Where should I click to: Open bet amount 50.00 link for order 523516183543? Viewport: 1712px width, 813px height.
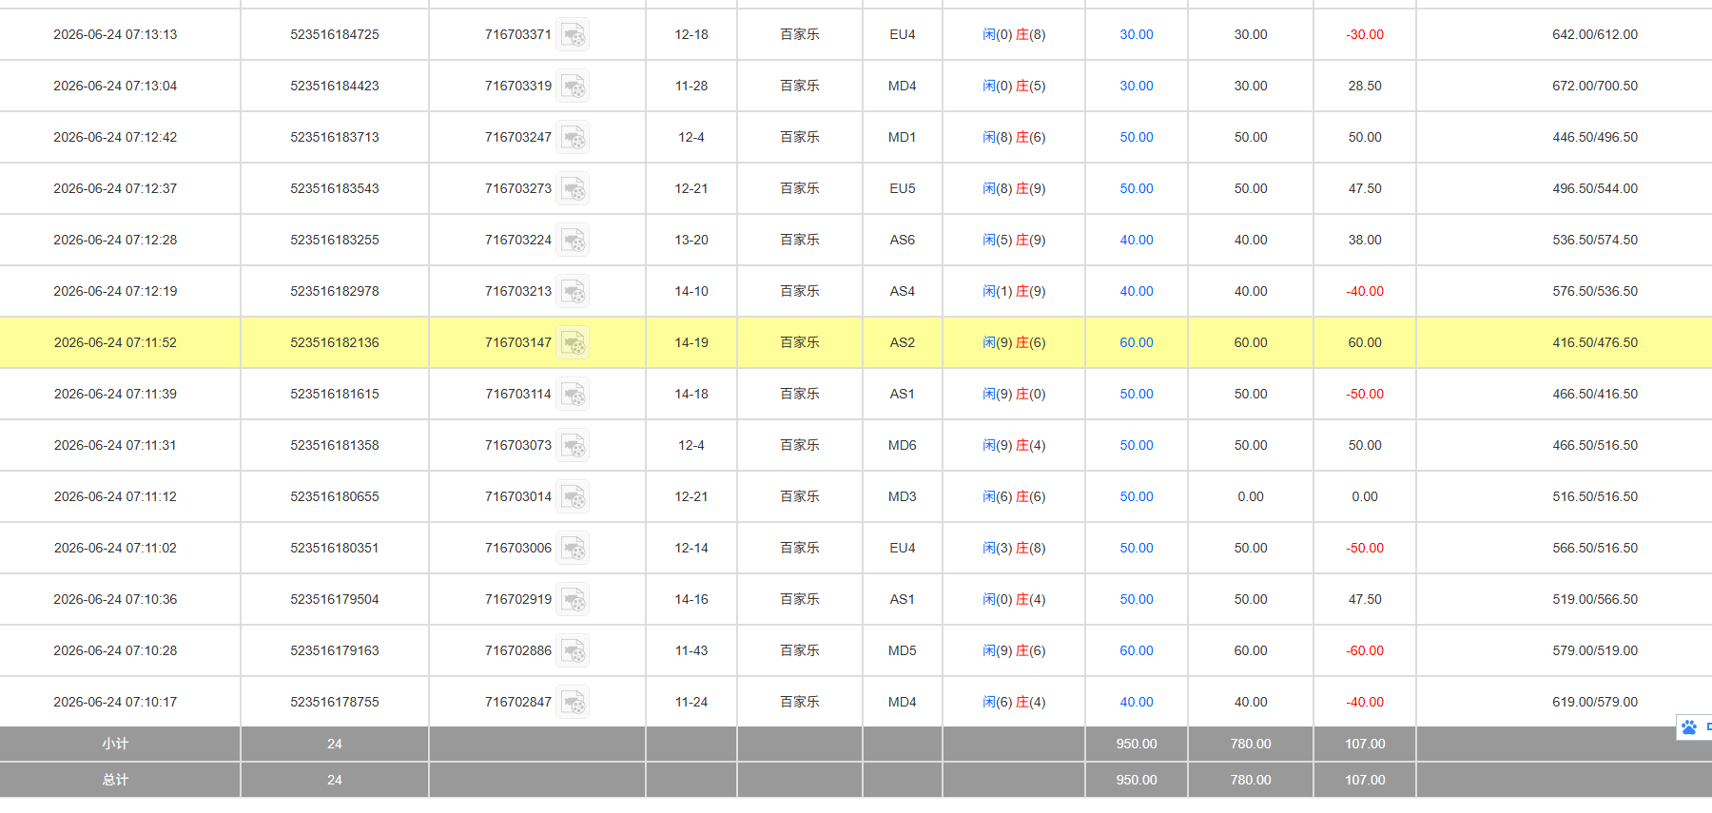coord(1136,188)
